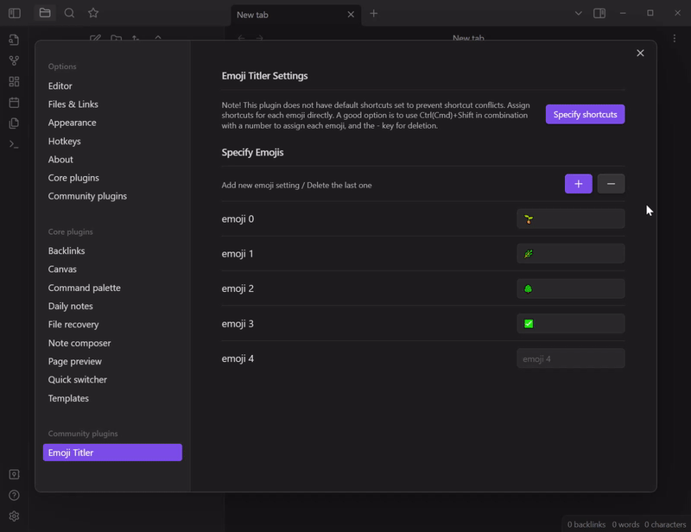Viewport: 691px width, 532px height.
Task: Click the emoji 4 input field
Action: 570,358
